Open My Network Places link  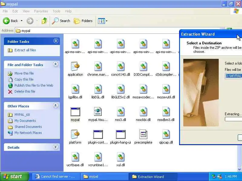pyautogui.click(x=28, y=133)
